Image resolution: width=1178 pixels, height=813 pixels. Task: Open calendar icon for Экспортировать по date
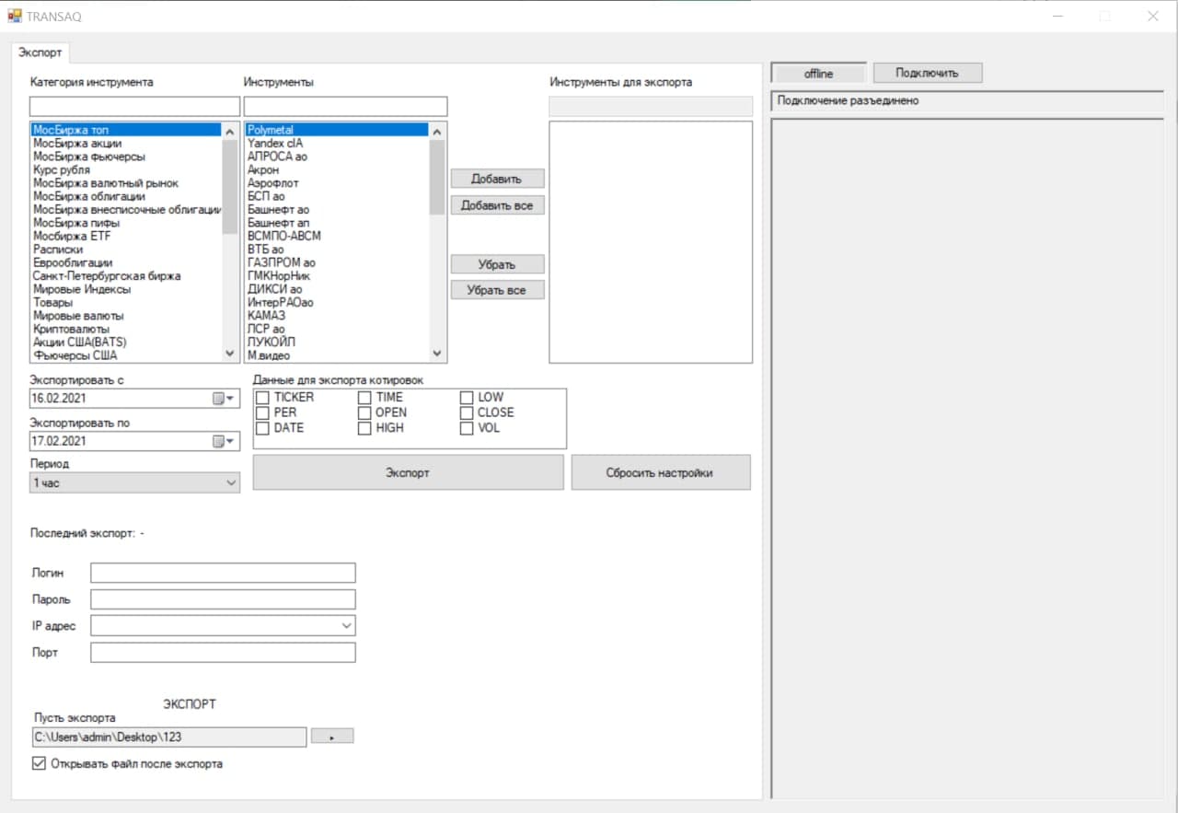click(224, 441)
